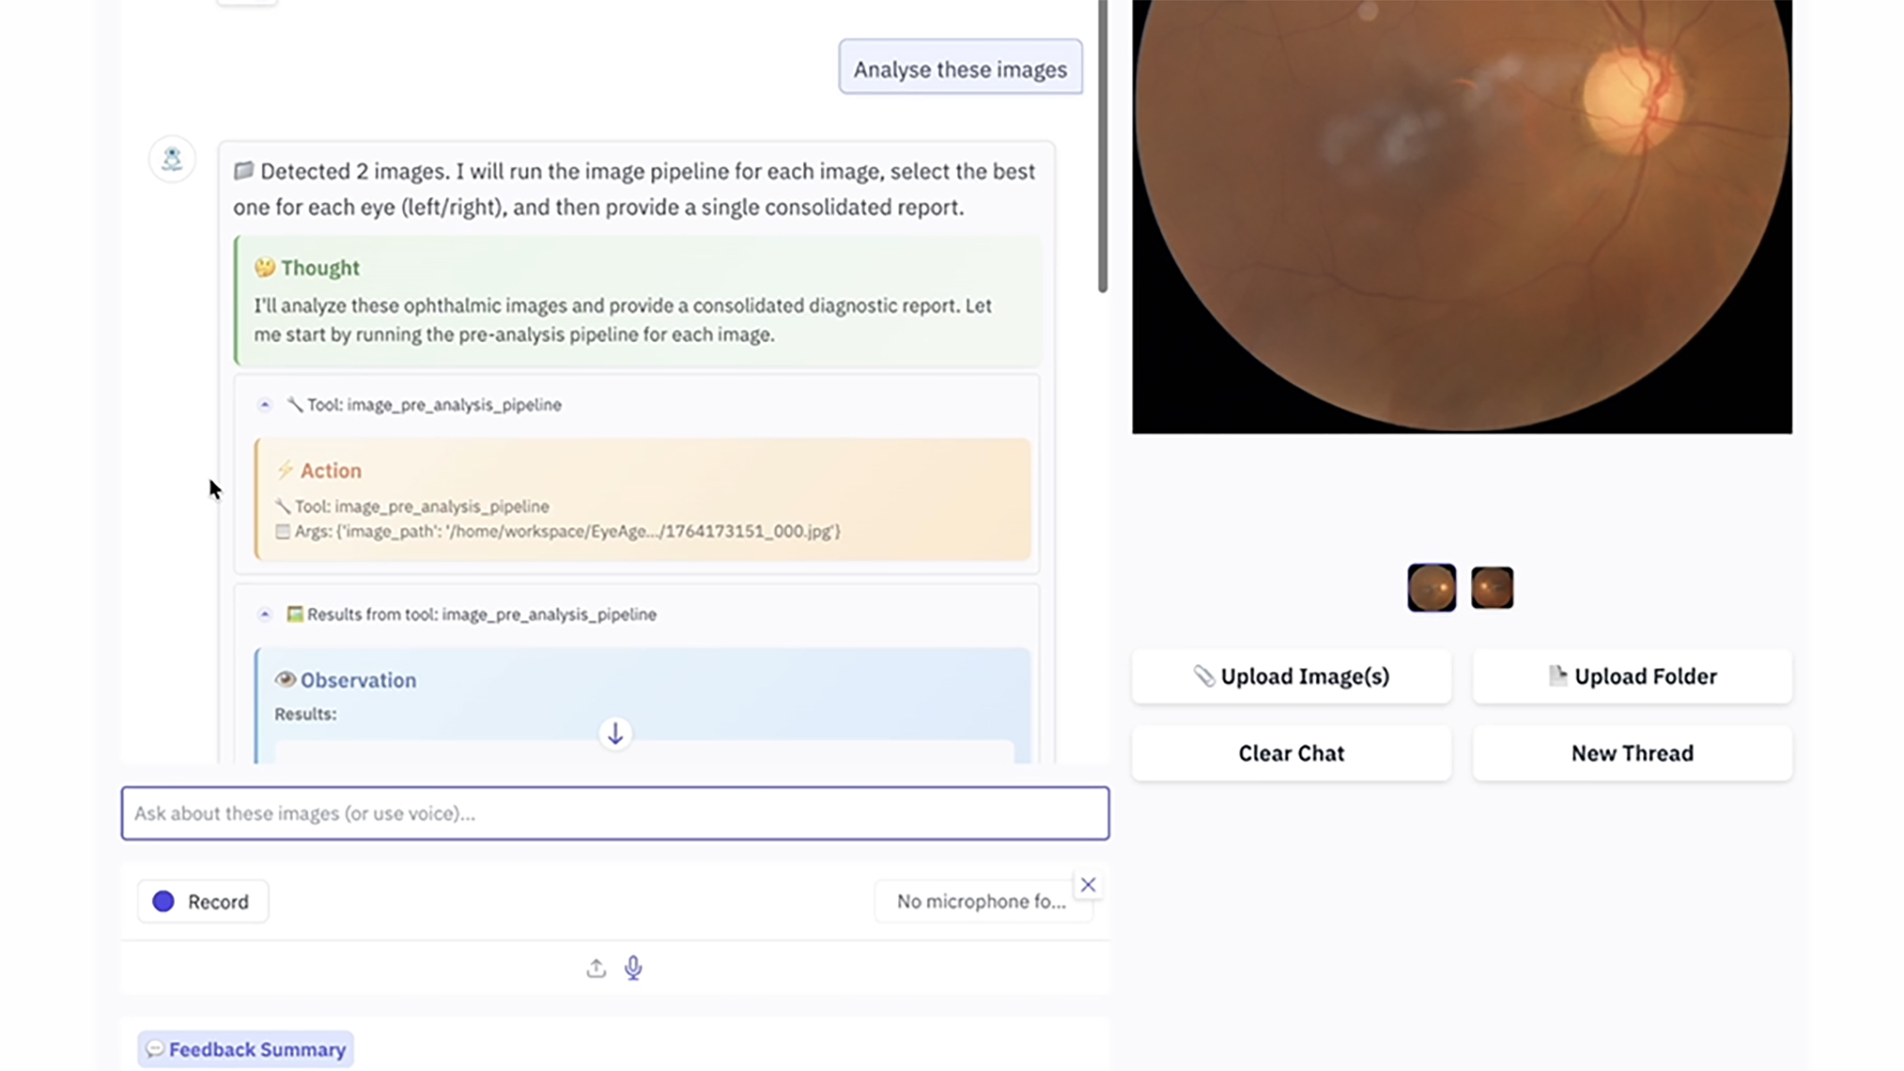Select the first fundus image thumbnail
Viewport: 1904px width, 1071px height.
click(x=1431, y=587)
